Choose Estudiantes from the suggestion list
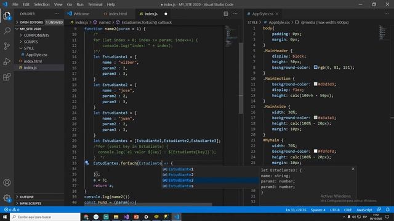394x221 pixels. point(210,186)
